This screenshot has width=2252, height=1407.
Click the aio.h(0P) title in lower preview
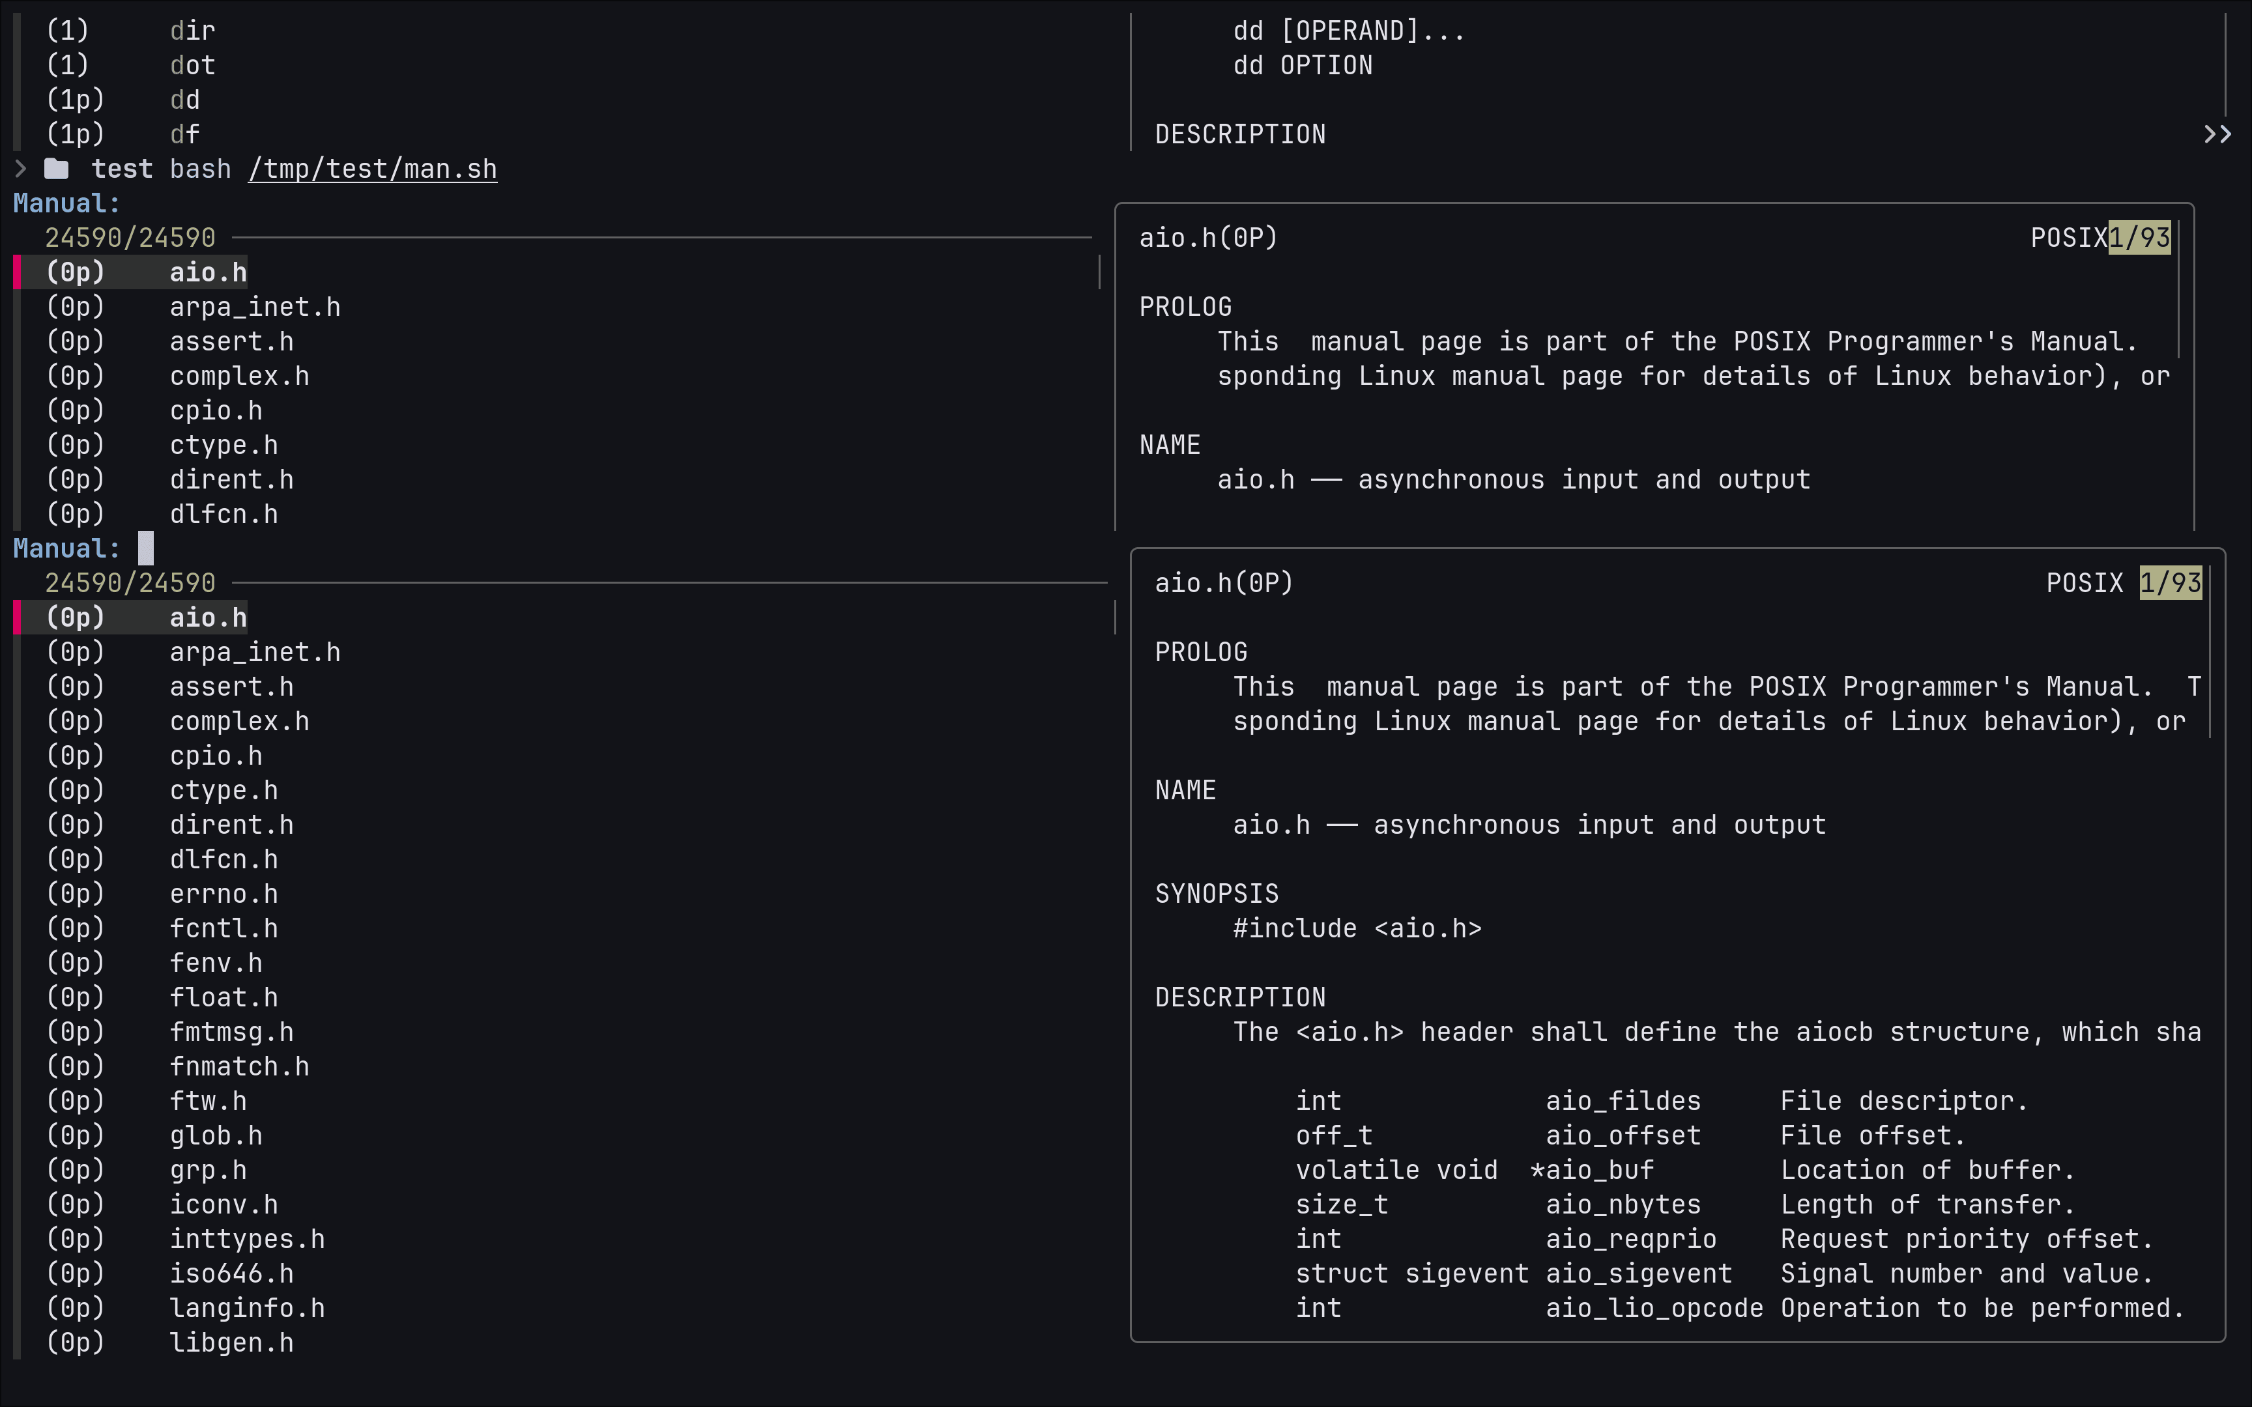tap(1224, 582)
